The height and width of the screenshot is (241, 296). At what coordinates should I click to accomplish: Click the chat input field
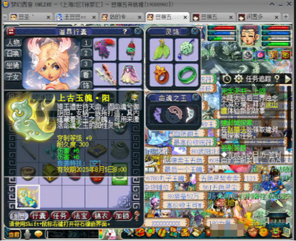pyautogui.click(x=73, y=234)
